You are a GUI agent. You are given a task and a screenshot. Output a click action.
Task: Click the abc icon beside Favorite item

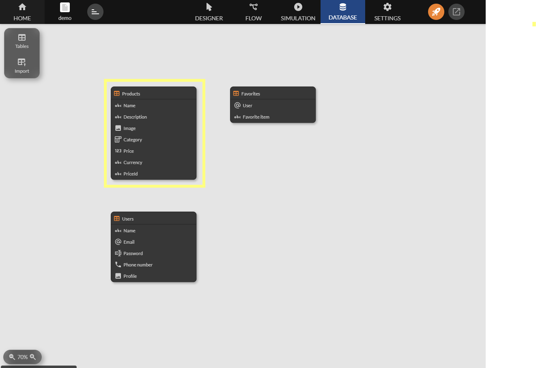[x=237, y=117]
